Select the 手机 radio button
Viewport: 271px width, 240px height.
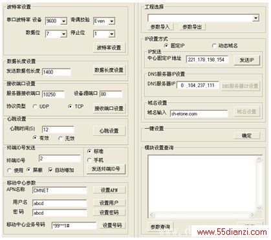coord(89,160)
